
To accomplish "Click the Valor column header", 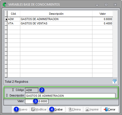I will coord(103,14).
